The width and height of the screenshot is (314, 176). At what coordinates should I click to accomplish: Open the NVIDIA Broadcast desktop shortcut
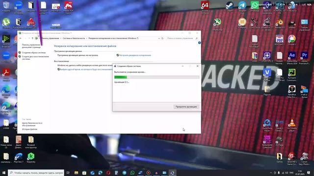[x=6, y=41]
